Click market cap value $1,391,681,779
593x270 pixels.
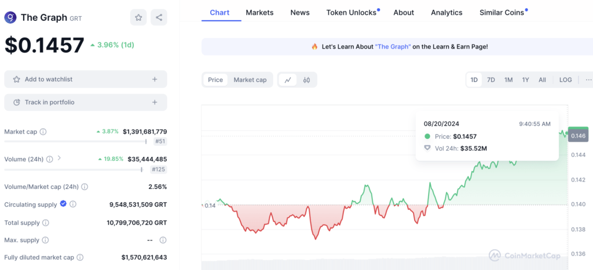pos(145,132)
